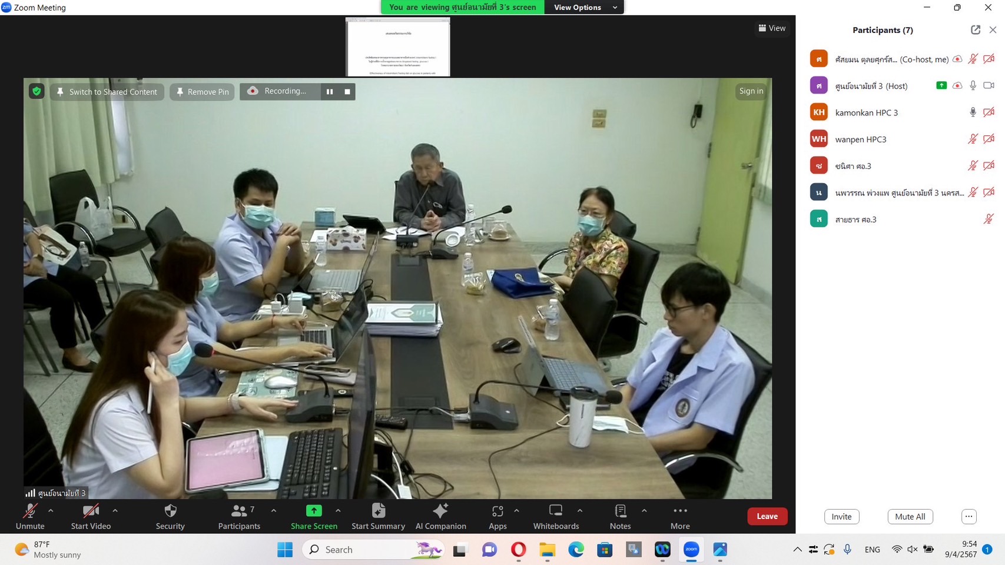
Task: Click the View layout button
Action: point(772,28)
